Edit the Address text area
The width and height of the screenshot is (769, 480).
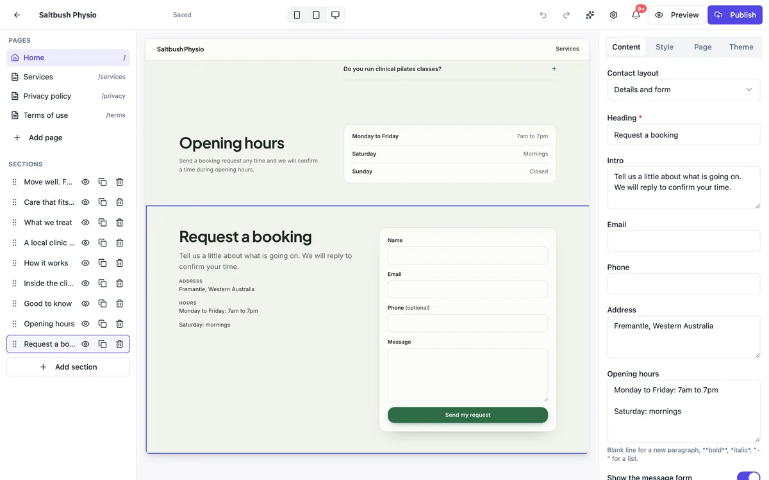[684, 337]
